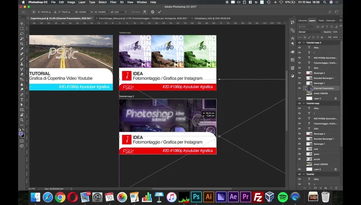Collapse the Tutorial group

304,174
